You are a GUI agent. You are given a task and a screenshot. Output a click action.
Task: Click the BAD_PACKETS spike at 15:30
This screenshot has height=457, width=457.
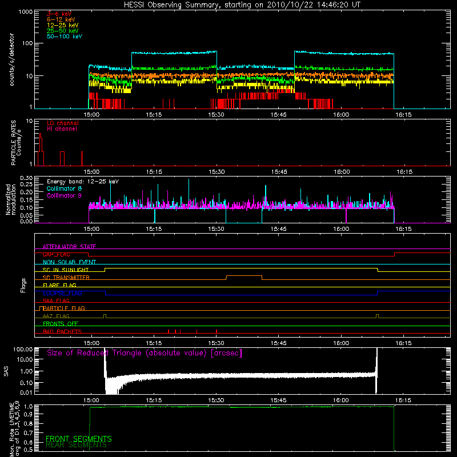click(x=217, y=331)
